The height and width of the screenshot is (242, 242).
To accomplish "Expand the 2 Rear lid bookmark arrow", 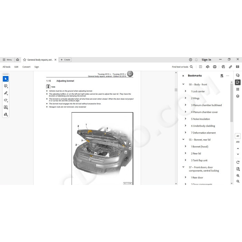I will click(x=186, y=153).
